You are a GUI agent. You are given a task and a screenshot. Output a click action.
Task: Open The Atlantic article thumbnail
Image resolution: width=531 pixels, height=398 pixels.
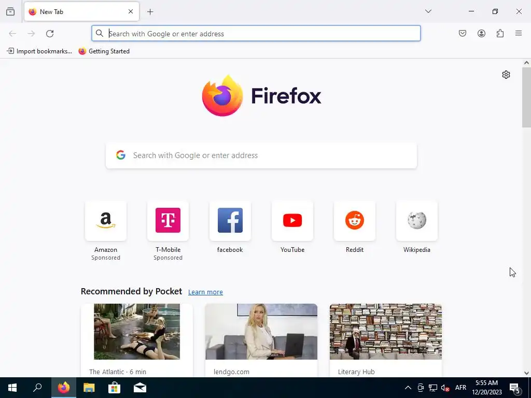137,331
